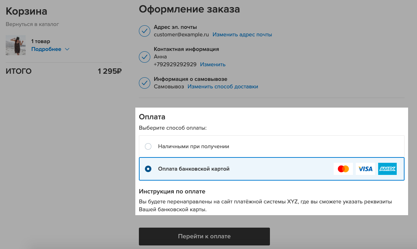Click the 'Выберите способ оплаты:' label
417x249 pixels.
[173, 128]
